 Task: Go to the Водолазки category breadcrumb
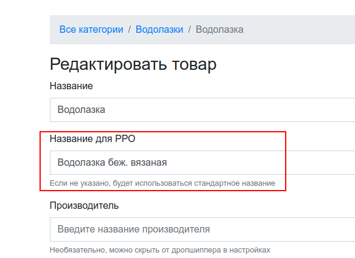point(159,29)
